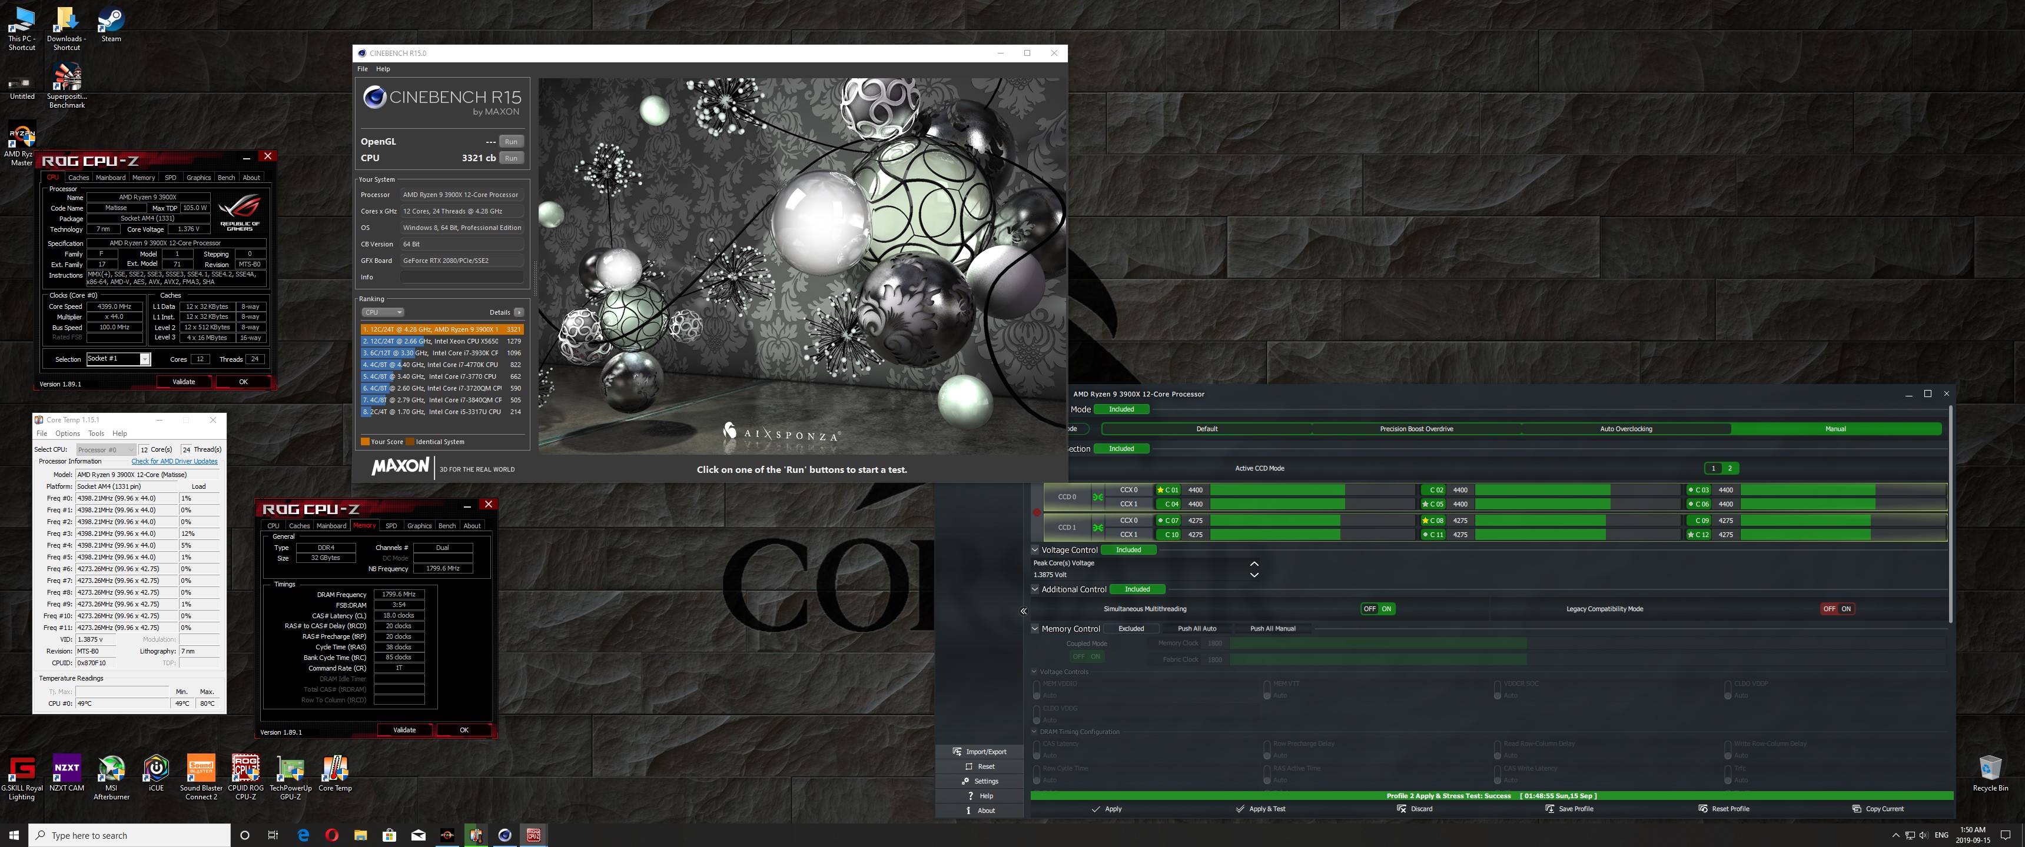
Task: Decrease Peak Core(s) Voltage down arrow
Action: click(1254, 575)
